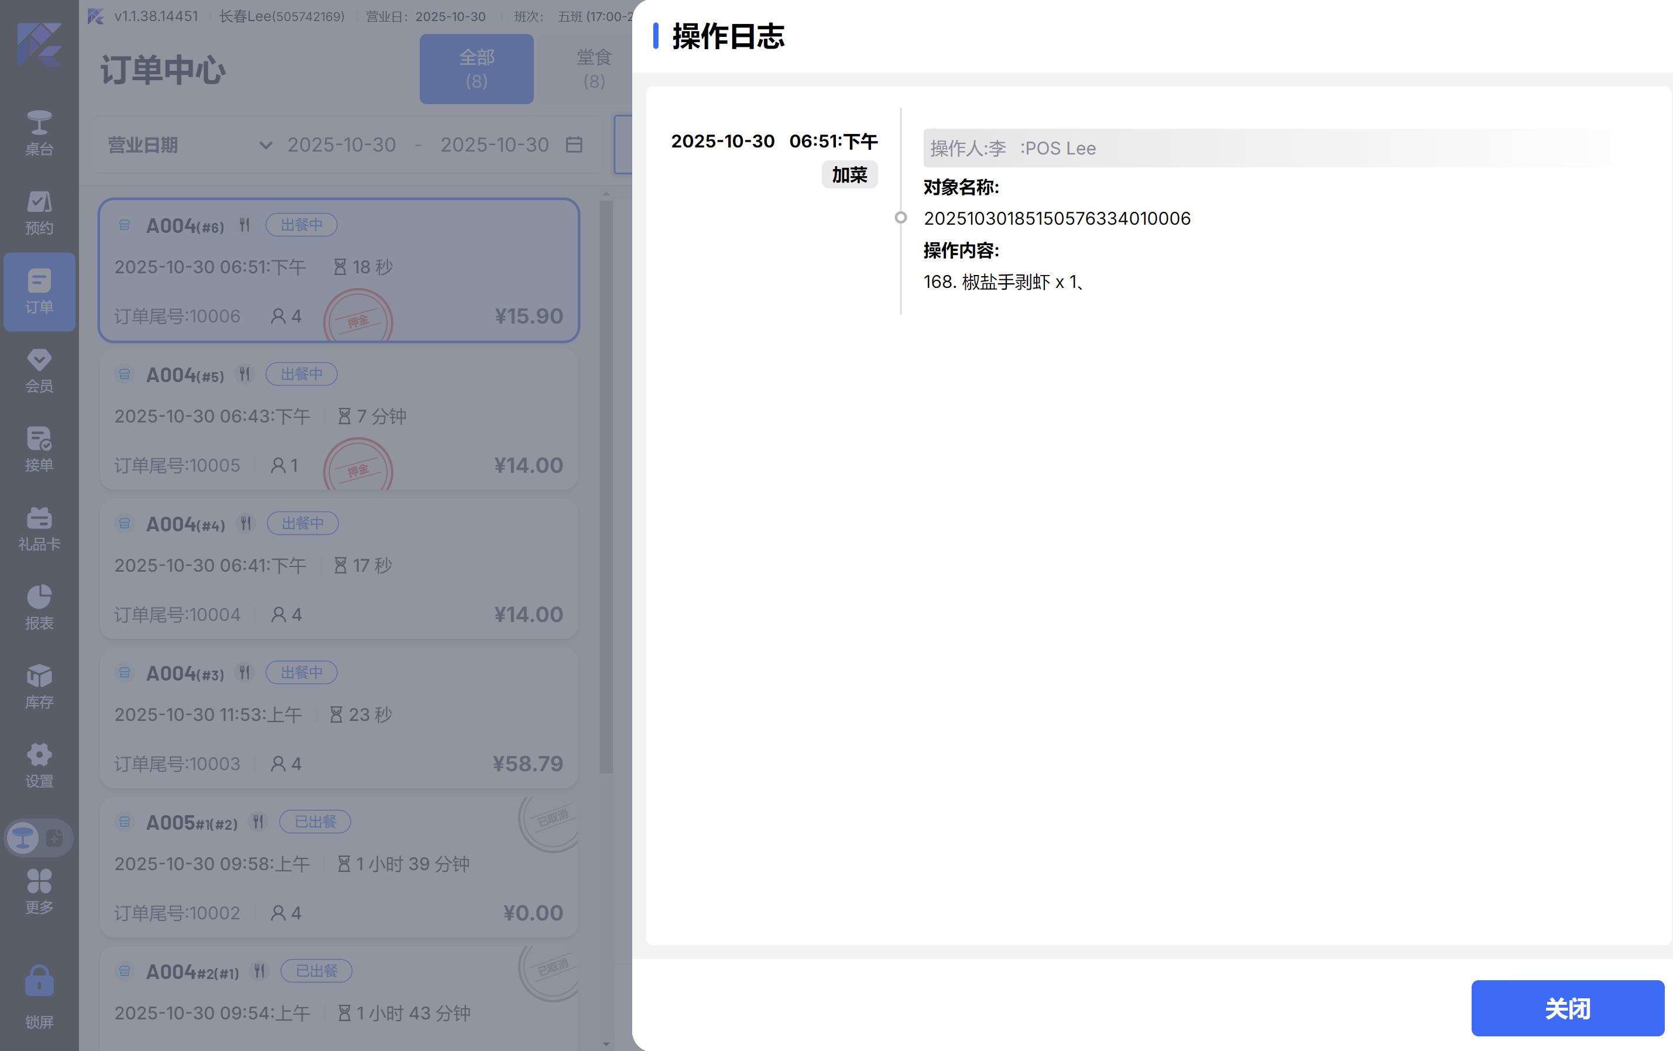Open the 预约 reservations sidebar icon
Image resolution: width=1673 pixels, height=1051 pixels.
tap(39, 211)
